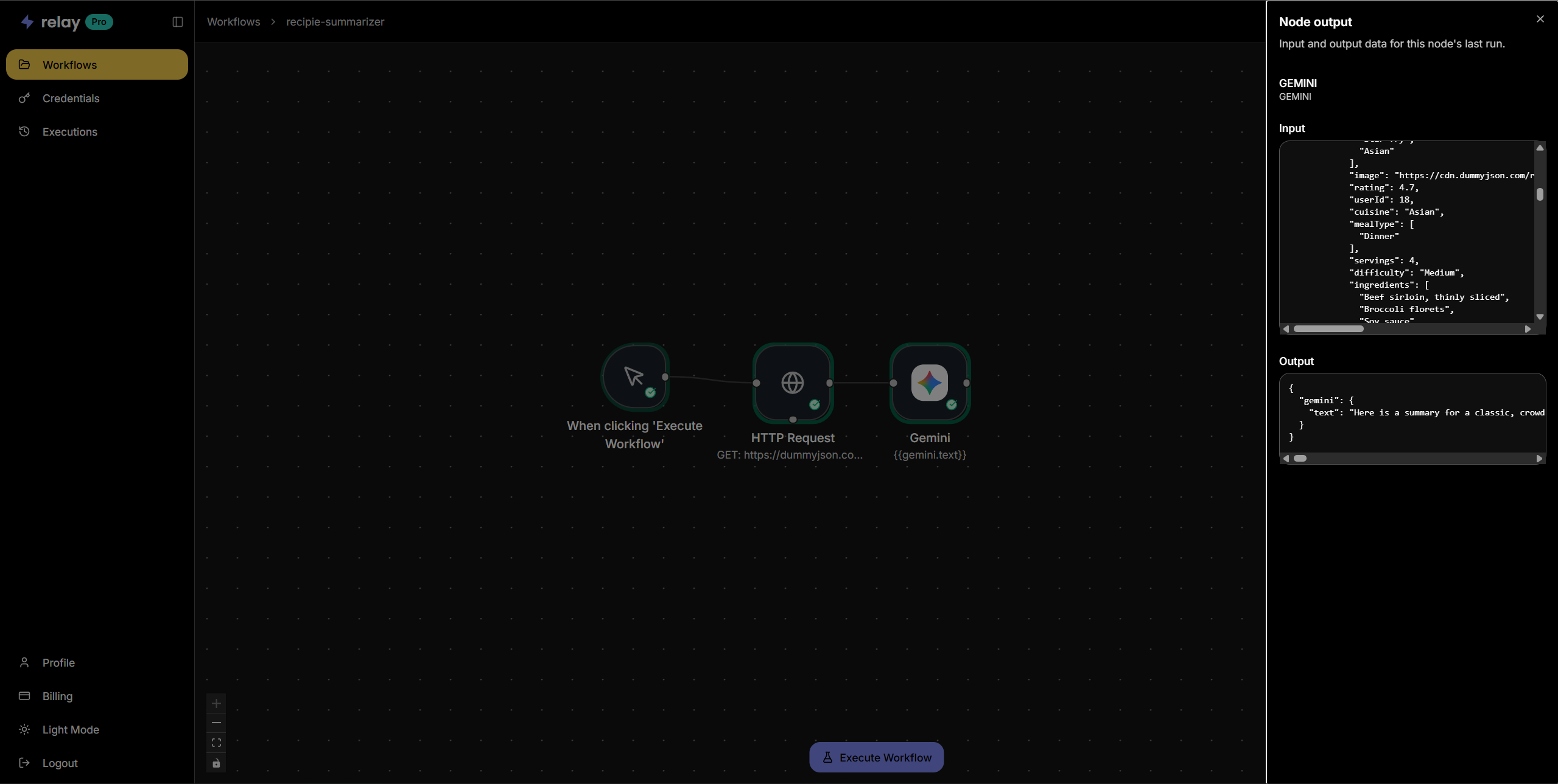This screenshot has height=784, width=1558.
Task: Click the Gemini node's success checkmark
Action: [x=952, y=404]
